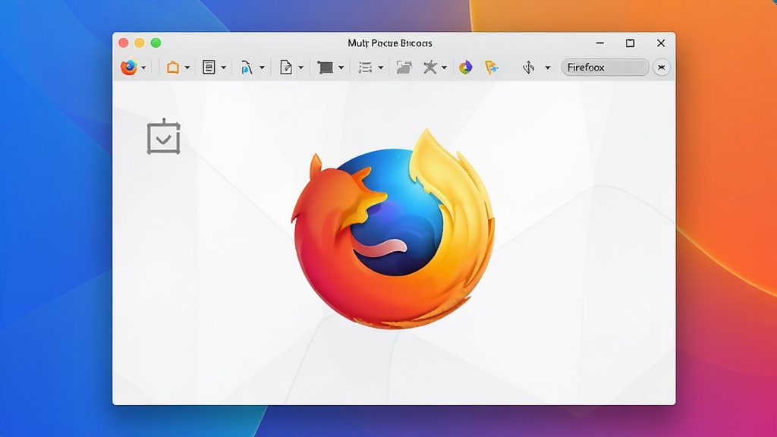This screenshot has height=437, width=777.
Task: Click the list lines icon
Action: click(365, 68)
